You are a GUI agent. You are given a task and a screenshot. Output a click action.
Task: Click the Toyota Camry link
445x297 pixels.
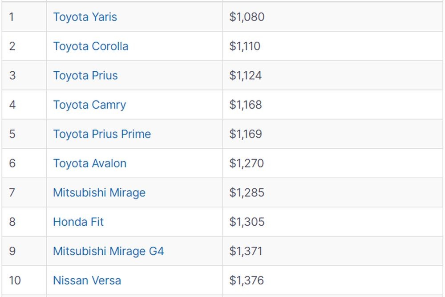coord(89,105)
